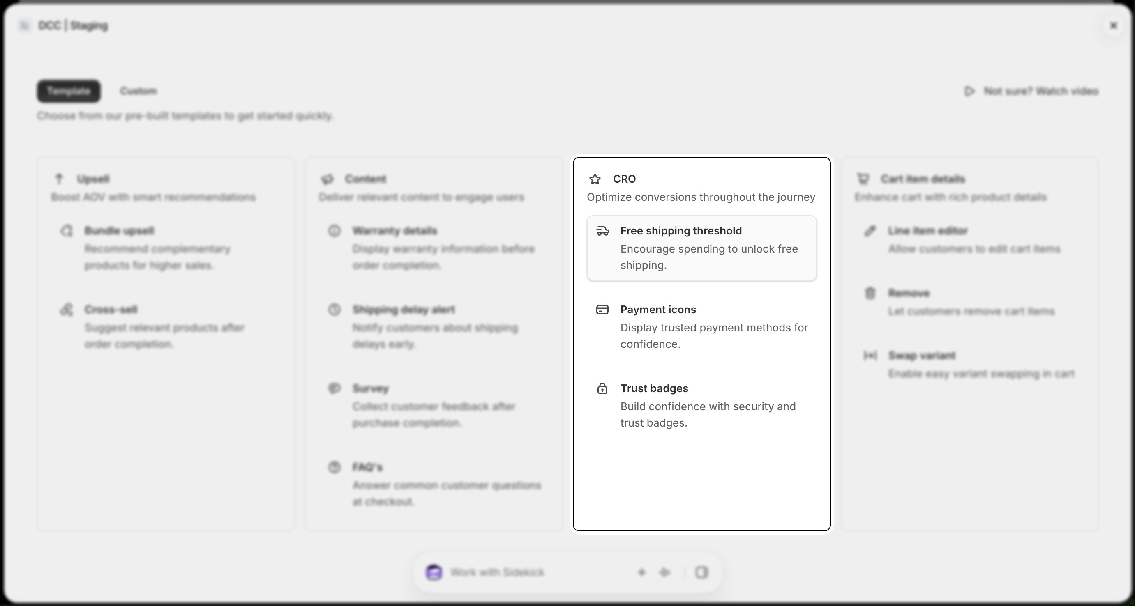This screenshot has width=1135, height=606.
Task: Choose the Swap variant template
Action: click(x=969, y=365)
